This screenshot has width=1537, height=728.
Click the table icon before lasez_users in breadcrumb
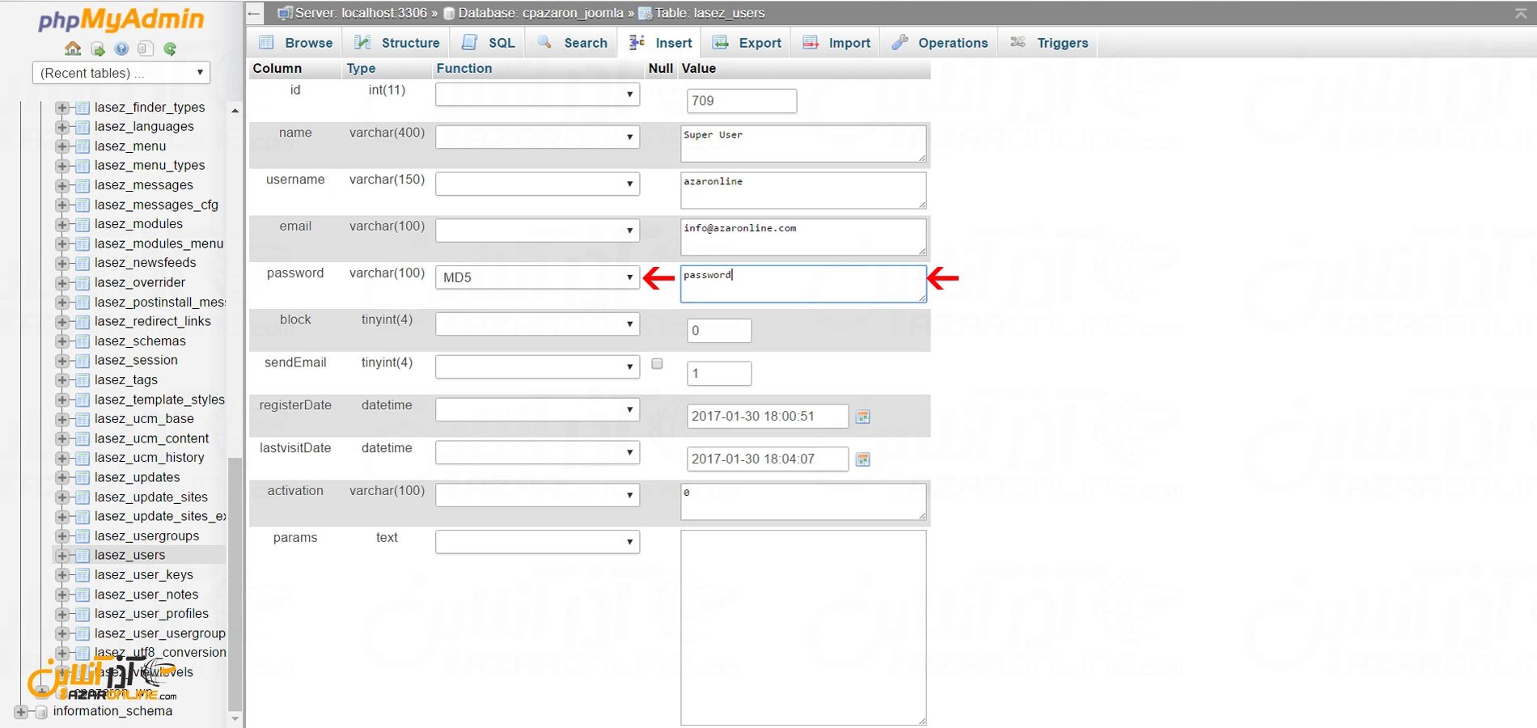coord(644,13)
